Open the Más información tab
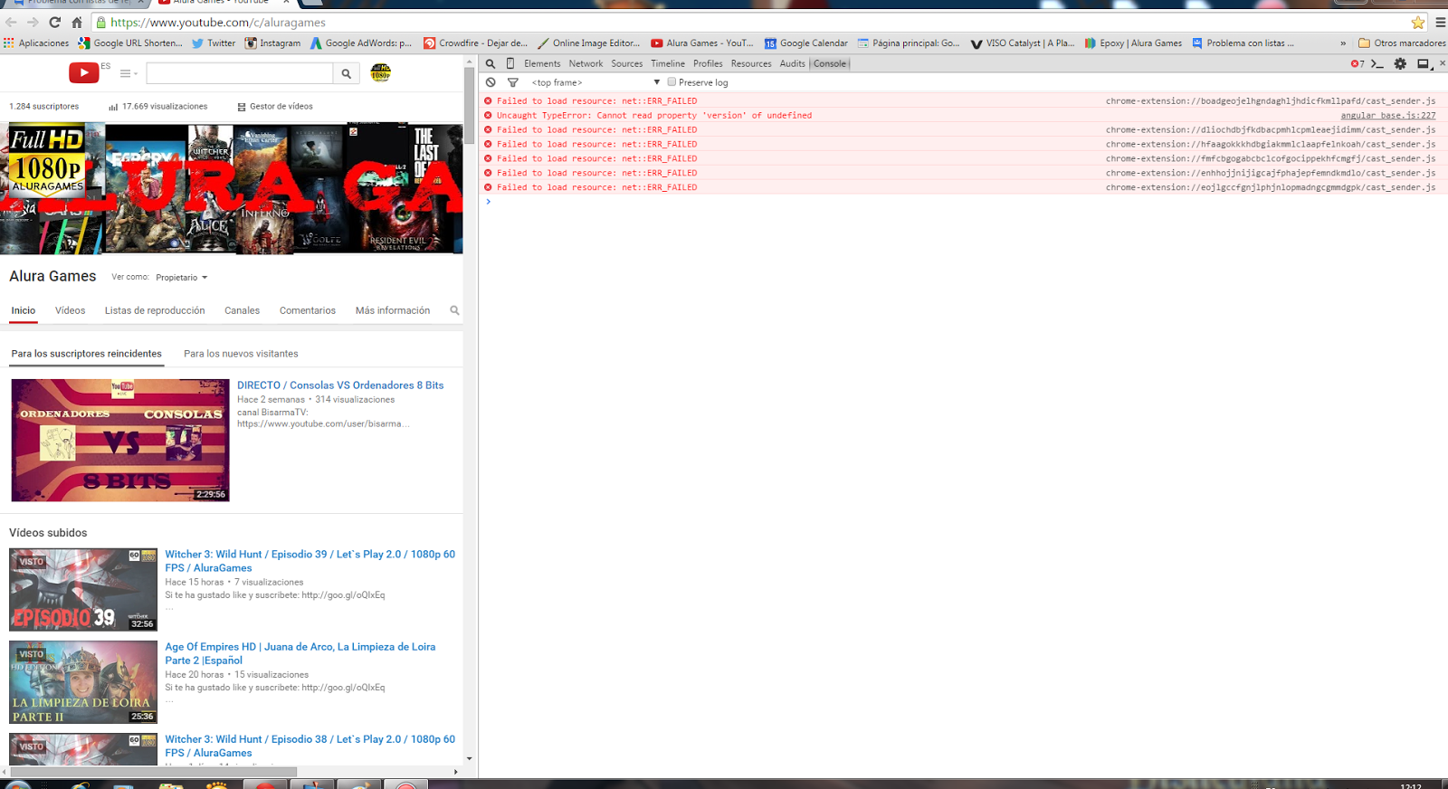The height and width of the screenshot is (789, 1448). (x=393, y=310)
